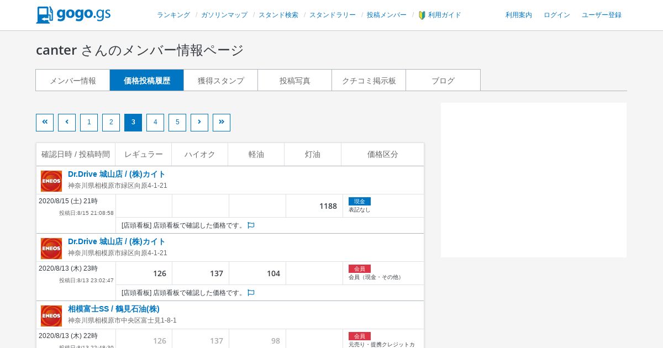The width and height of the screenshot is (663, 348).
Task: Click レギュラー column header
Action: [x=144, y=155]
